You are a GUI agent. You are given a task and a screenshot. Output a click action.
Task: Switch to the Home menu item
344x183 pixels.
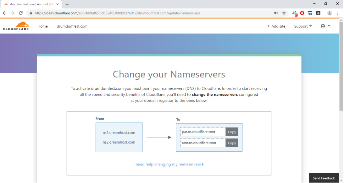pyautogui.click(x=42, y=26)
